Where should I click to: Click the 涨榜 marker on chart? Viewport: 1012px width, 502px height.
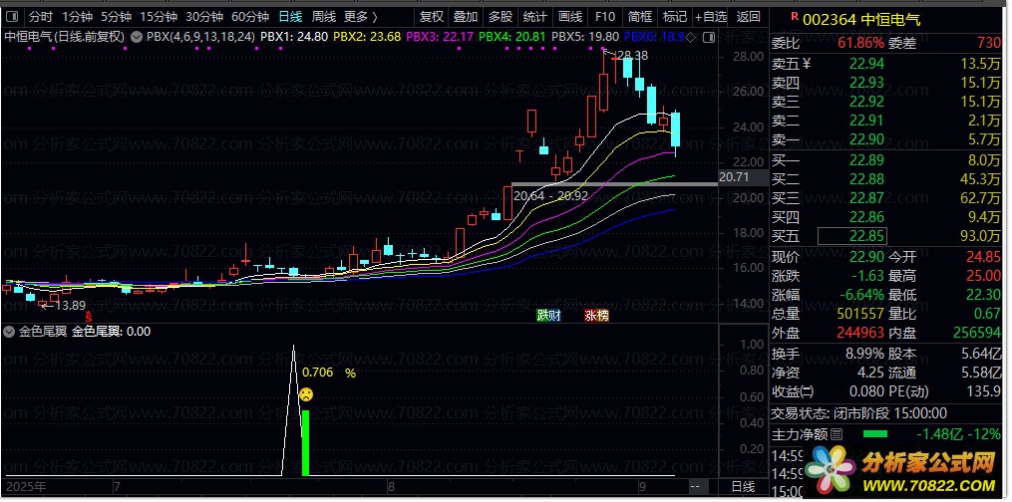point(596,316)
